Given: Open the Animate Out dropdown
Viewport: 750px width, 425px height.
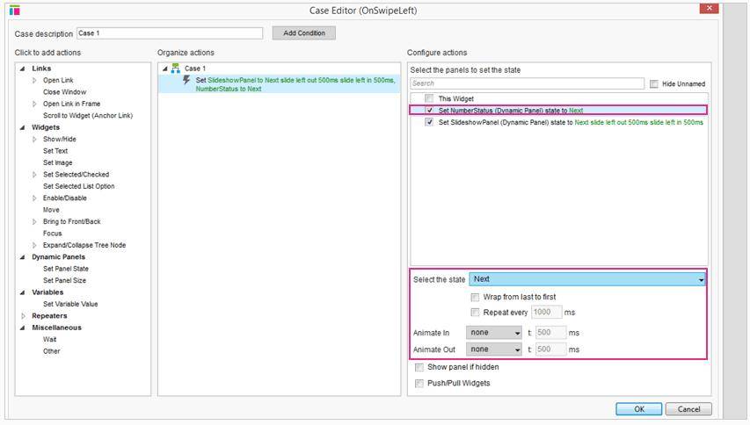Looking at the screenshot, I should pos(494,349).
